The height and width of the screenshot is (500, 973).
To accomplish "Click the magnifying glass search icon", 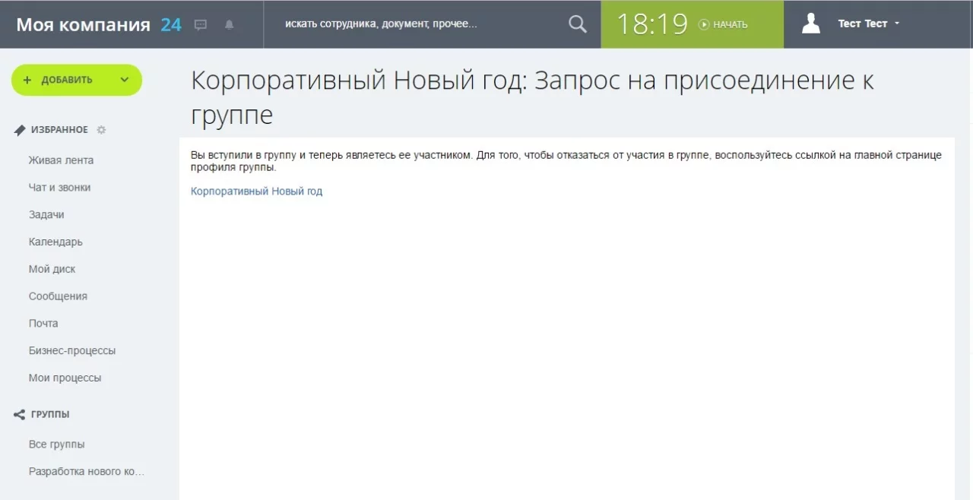I will pyautogui.click(x=578, y=24).
